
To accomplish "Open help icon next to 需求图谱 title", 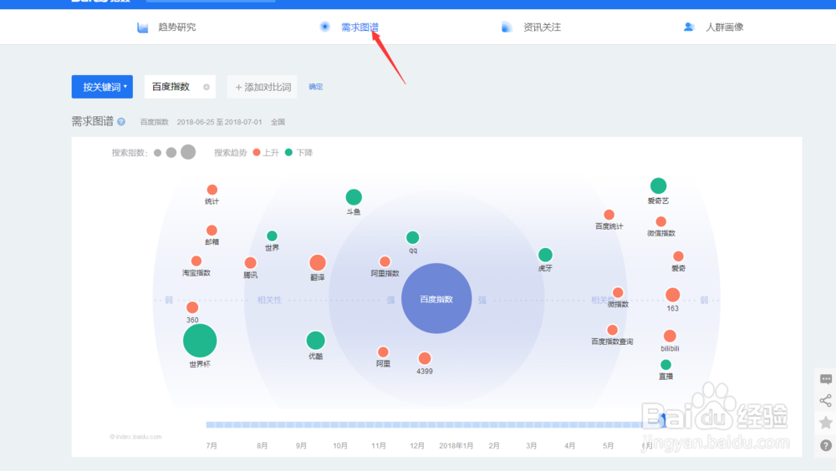I will (121, 121).
